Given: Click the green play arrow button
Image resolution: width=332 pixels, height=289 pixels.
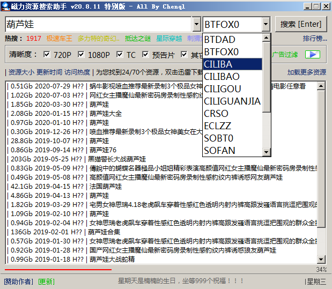Looking at the screenshot, I should point(312,55).
